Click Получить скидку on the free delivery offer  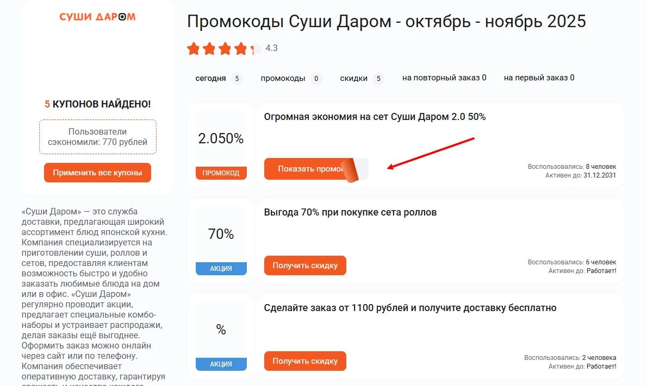[305, 360]
